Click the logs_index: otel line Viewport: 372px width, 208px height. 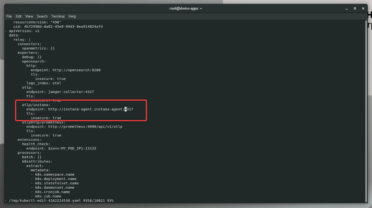[44, 83]
